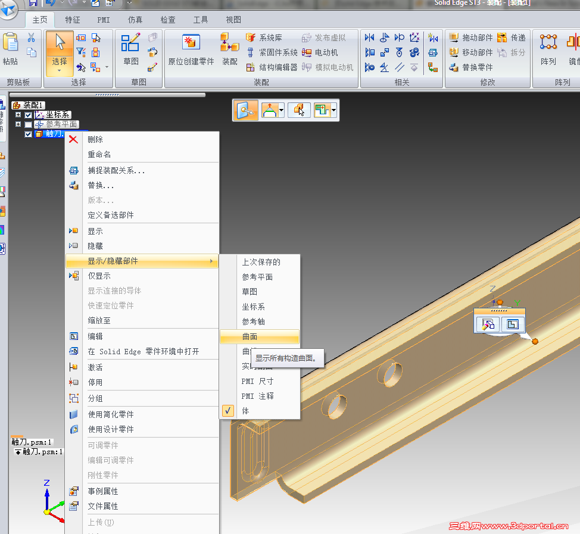Click the place-part icon in floating toolbar
This screenshot has height=534, width=580.
[299, 110]
